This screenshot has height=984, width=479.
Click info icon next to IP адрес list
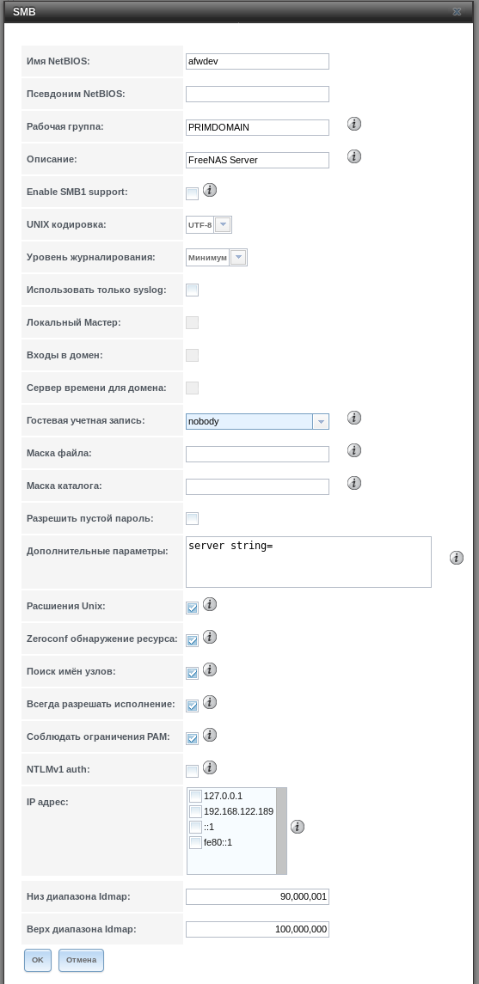[298, 827]
